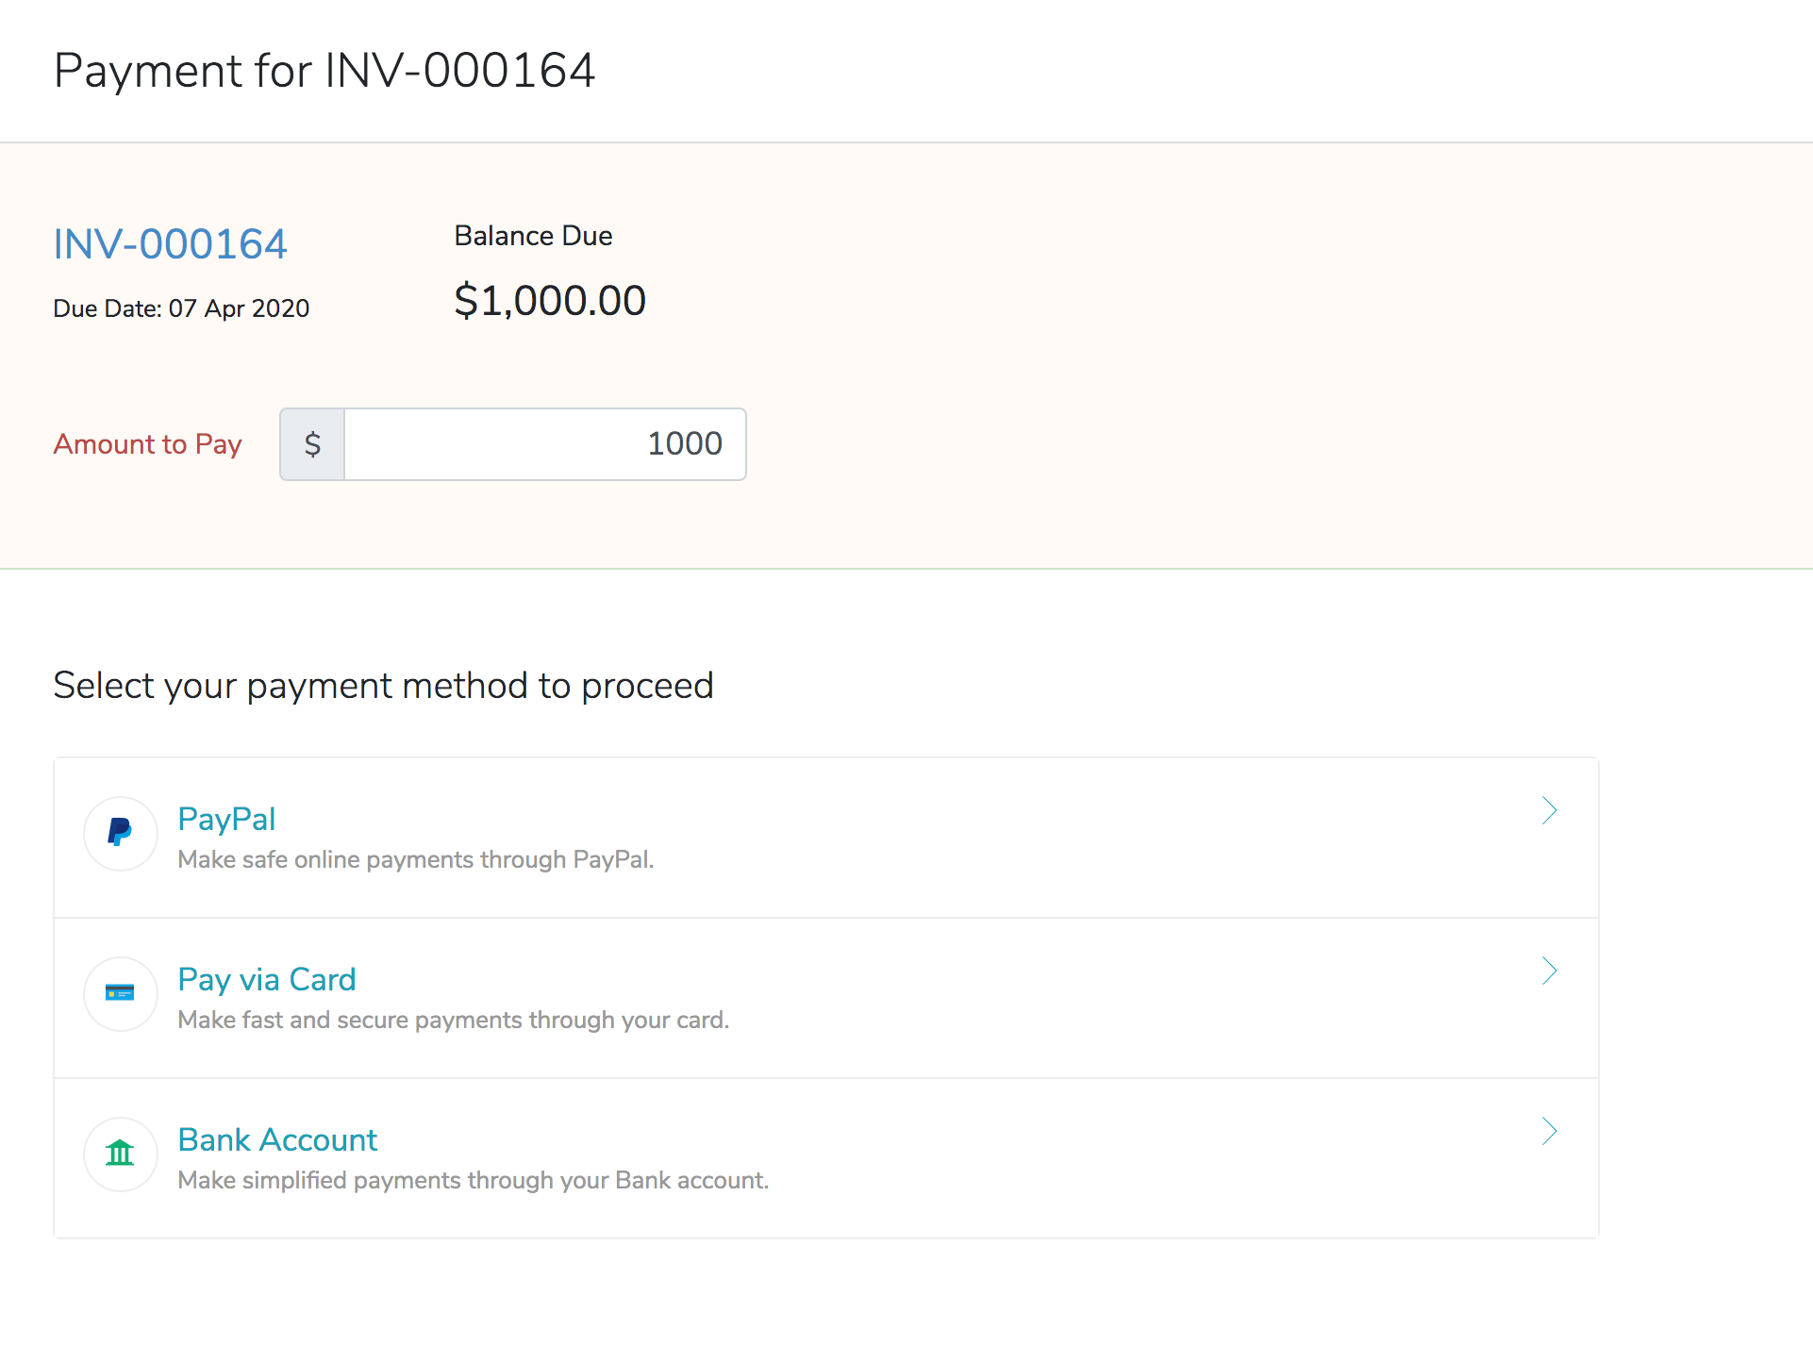The image size is (1813, 1362).
Task: Click the Payment for INV-000164 heading
Action: pos(325,70)
